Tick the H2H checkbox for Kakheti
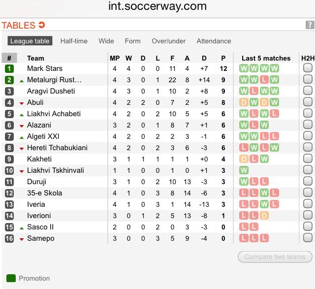The height and width of the screenshot is (289, 315). pyautogui.click(x=308, y=159)
